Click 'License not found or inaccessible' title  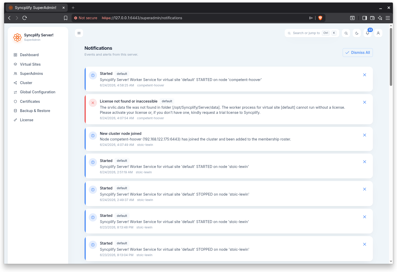tap(128, 101)
